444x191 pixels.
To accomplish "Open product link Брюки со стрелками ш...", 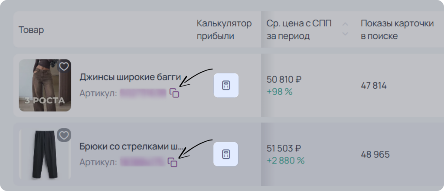I will tap(131, 146).
